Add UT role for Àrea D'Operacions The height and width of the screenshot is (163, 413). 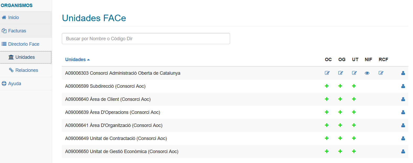(x=354, y=112)
